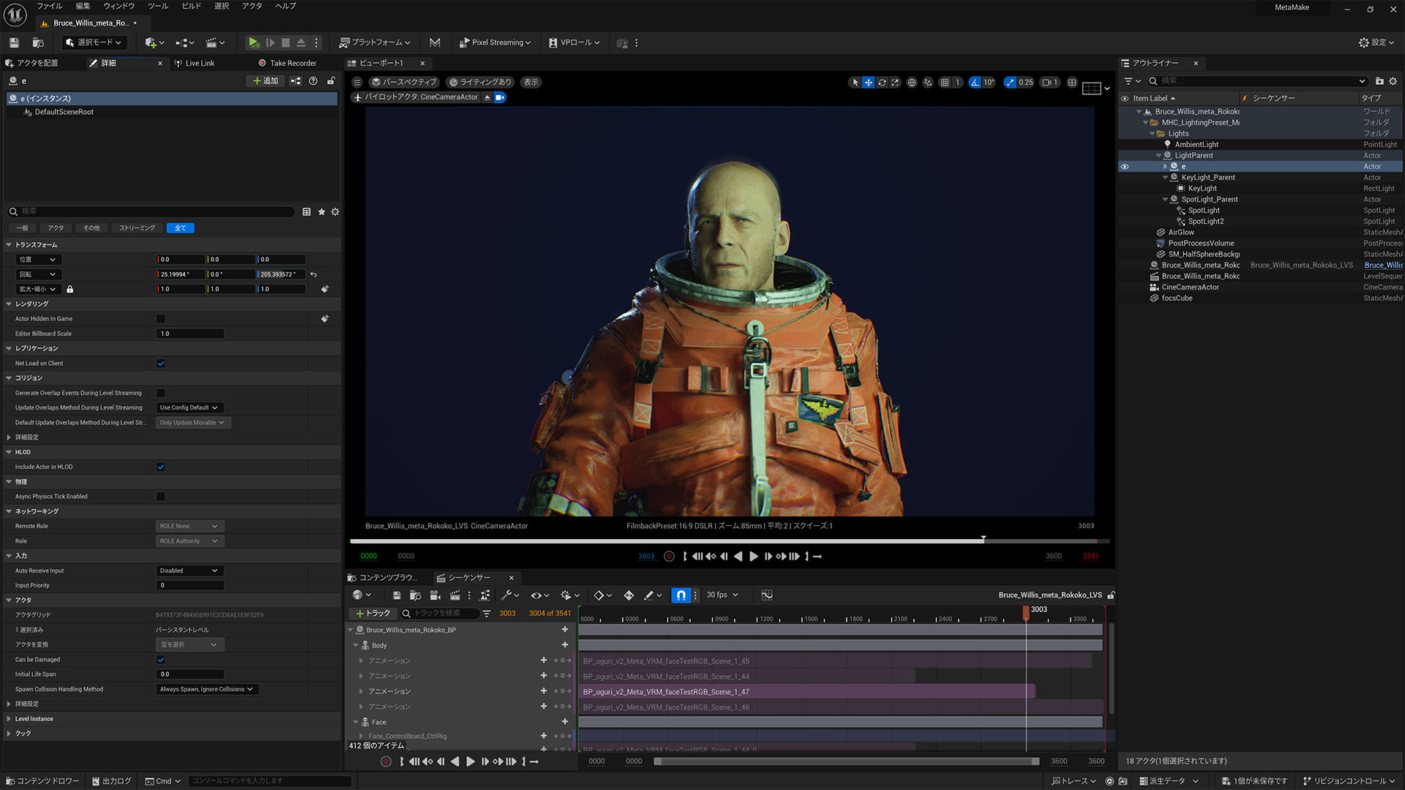Click the eject icon in main toolbar
The height and width of the screenshot is (790, 1405).
(x=301, y=42)
